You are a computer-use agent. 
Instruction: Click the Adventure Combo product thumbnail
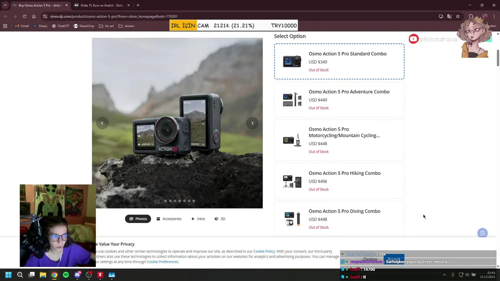(292, 100)
